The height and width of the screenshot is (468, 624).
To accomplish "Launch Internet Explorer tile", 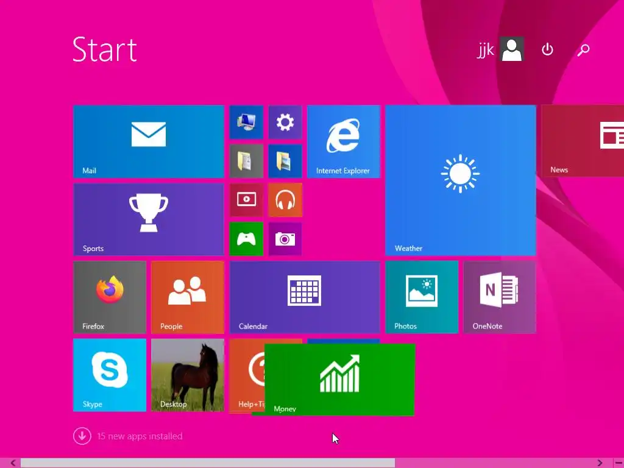I will [344, 141].
